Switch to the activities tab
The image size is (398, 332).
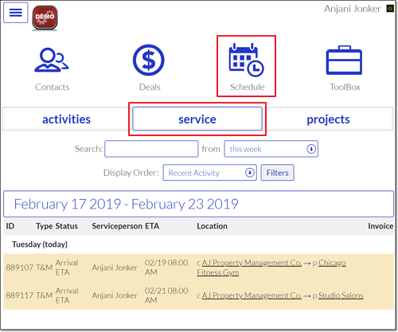67,119
